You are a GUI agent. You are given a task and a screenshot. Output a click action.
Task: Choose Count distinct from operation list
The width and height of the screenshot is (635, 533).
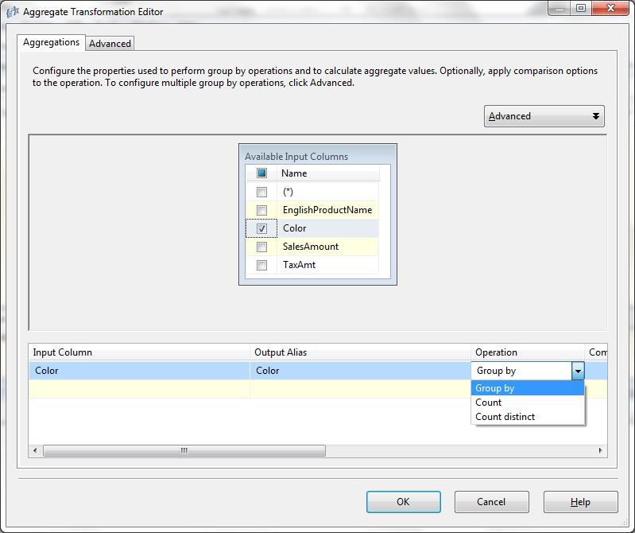505,417
